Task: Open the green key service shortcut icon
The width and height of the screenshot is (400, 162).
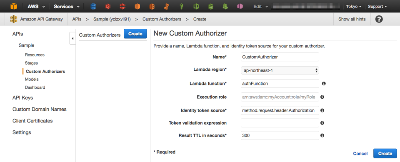Action: pos(181,6)
